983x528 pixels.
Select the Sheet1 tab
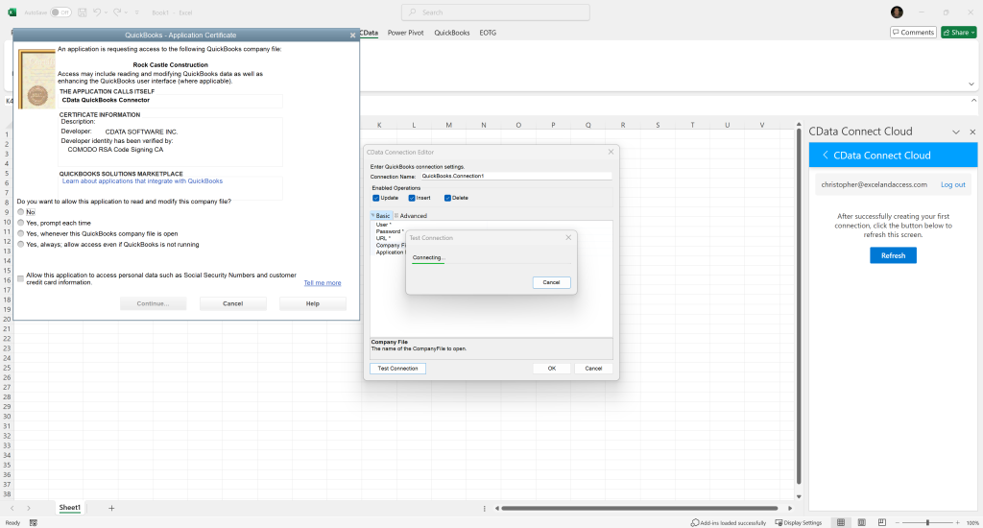pyautogui.click(x=69, y=508)
